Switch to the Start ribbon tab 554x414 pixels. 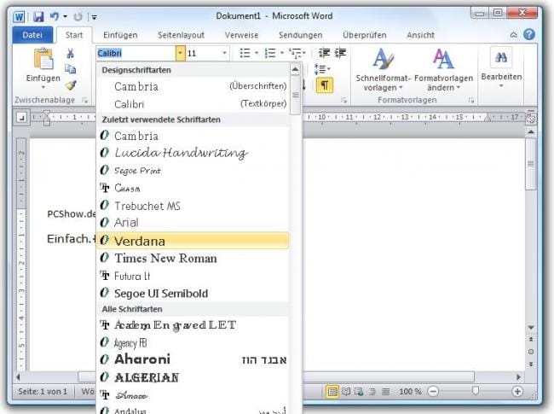pos(74,35)
